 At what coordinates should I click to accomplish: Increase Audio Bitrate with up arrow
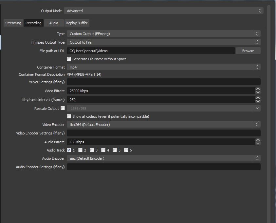[258, 140]
